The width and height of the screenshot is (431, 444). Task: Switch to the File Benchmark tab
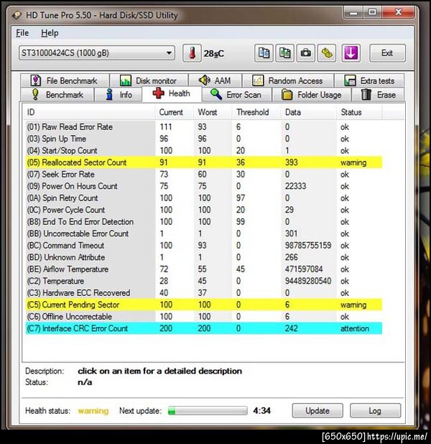pyautogui.click(x=65, y=80)
